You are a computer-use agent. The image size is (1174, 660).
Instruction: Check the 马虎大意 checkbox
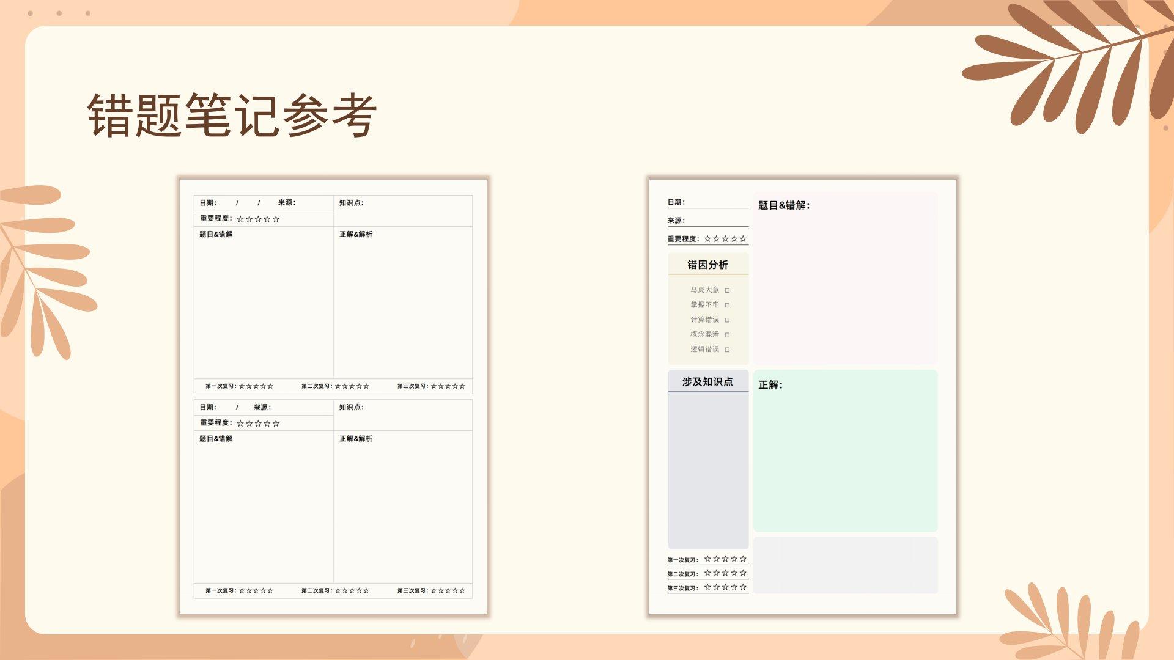point(727,290)
